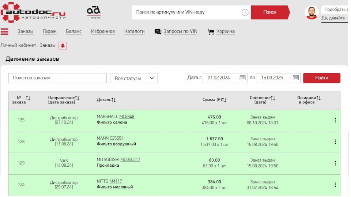
Task: Expand the Все статусы dropdown
Action: coord(134,78)
